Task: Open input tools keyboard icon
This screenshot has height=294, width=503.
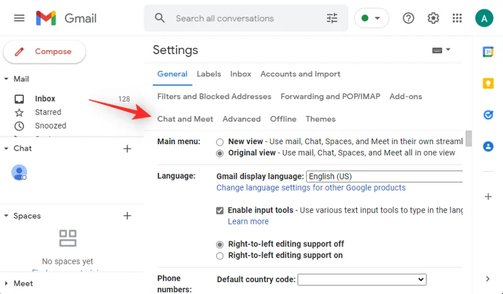Action: click(x=437, y=50)
